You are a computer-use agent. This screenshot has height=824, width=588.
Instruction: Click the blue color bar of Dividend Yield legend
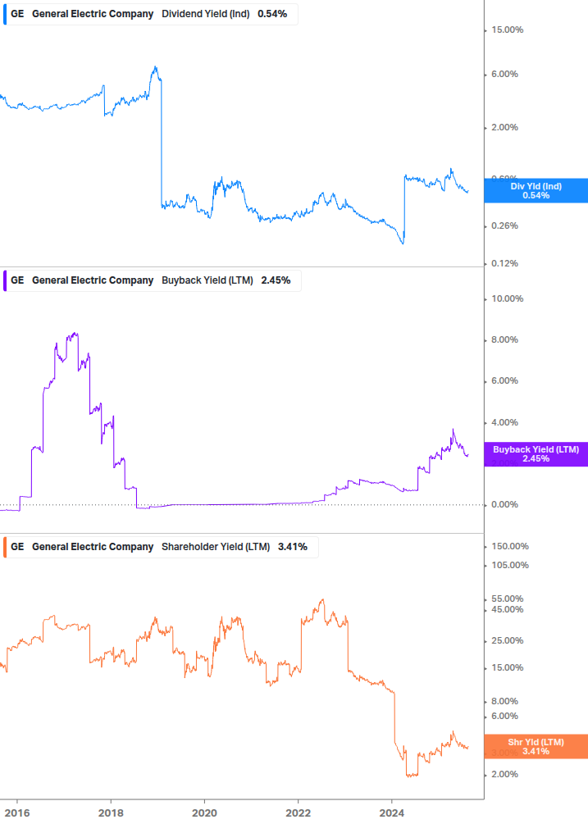pos(5,14)
